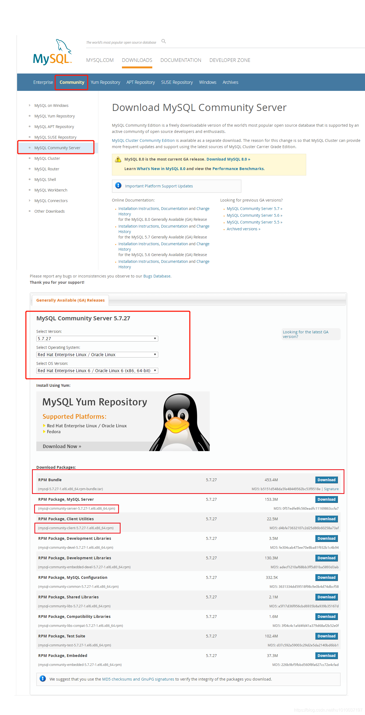Open the MySQL Community Server 5.6 link
Viewport: 365px width, 715px height.
click(x=254, y=215)
